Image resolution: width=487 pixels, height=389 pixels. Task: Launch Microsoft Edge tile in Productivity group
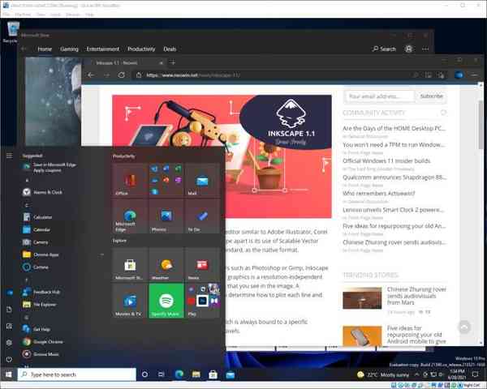click(x=130, y=216)
